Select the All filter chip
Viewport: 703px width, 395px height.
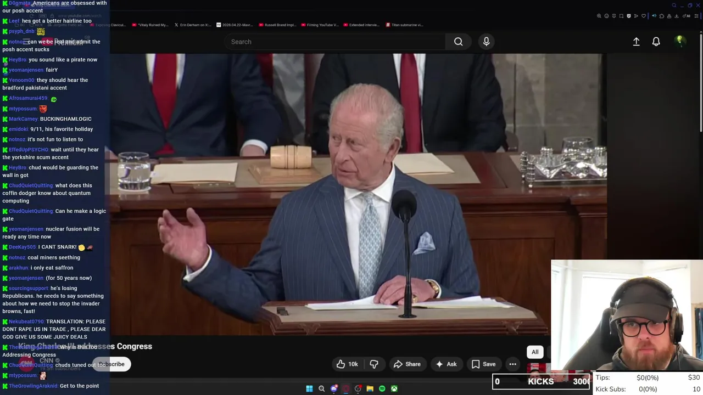tap(535, 352)
